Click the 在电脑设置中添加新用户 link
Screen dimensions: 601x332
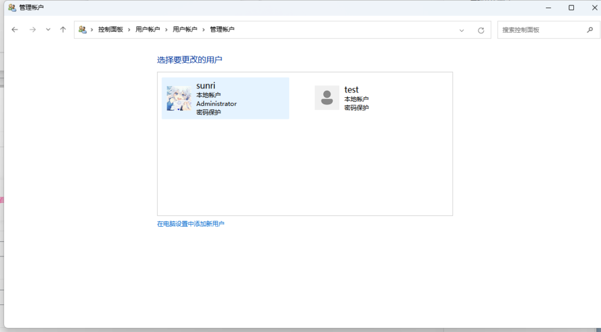(x=190, y=224)
